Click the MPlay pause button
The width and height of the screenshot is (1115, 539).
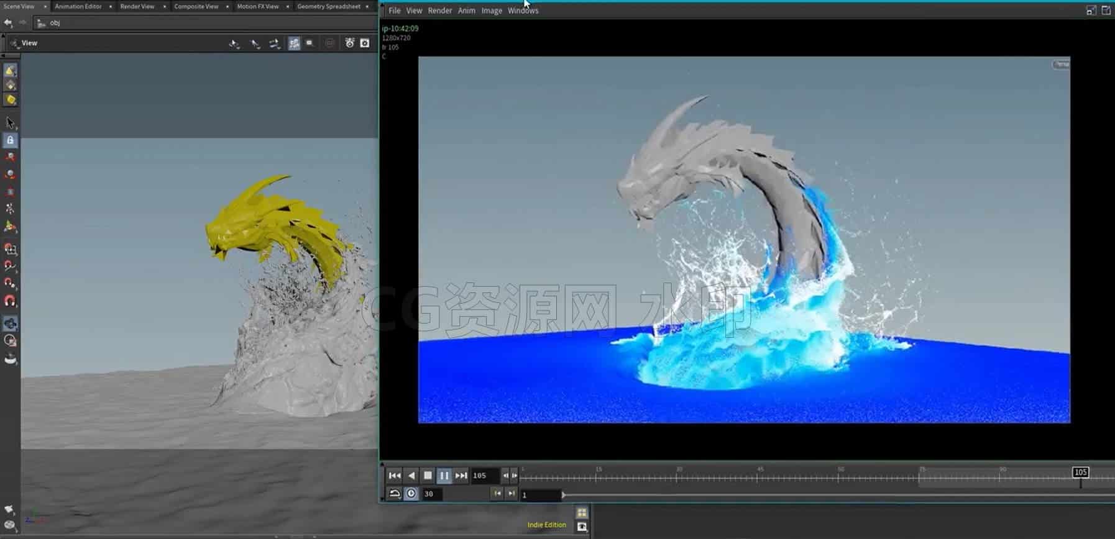click(444, 476)
